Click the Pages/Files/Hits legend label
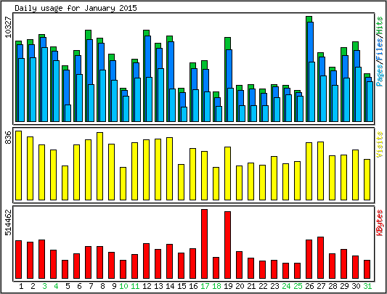The image size is (387, 294). click(380, 52)
